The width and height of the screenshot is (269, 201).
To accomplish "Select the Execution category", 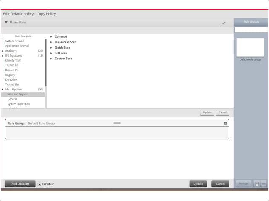I will pyautogui.click(x=11, y=80).
